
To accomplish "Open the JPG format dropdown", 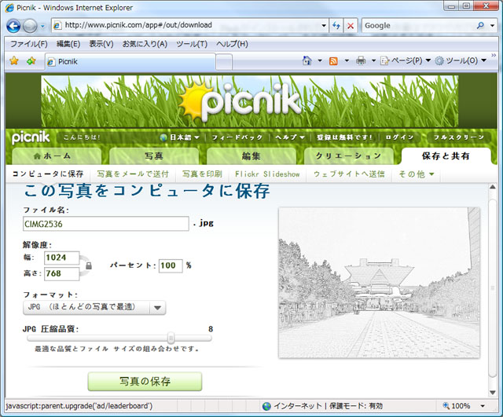I will [x=94, y=307].
